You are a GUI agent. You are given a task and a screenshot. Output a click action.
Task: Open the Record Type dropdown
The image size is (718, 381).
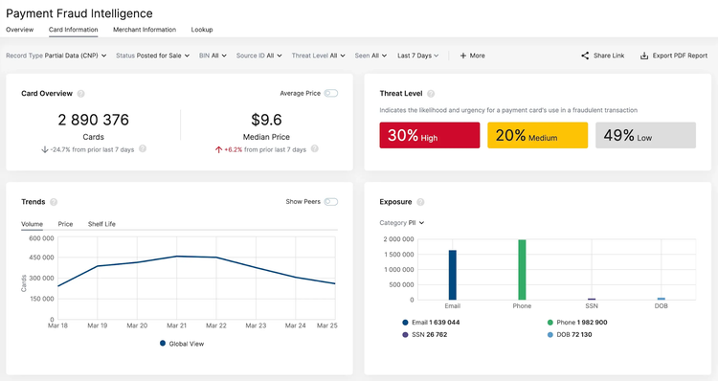coord(56,56)
